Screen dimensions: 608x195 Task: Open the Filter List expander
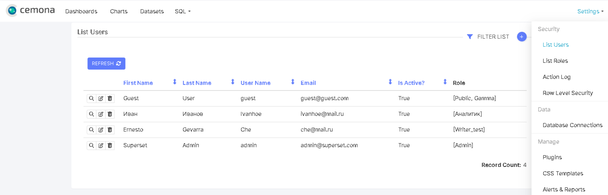pos(488,37)
